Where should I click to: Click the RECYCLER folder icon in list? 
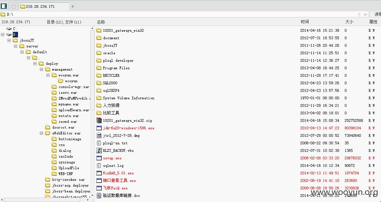point(99,75)
